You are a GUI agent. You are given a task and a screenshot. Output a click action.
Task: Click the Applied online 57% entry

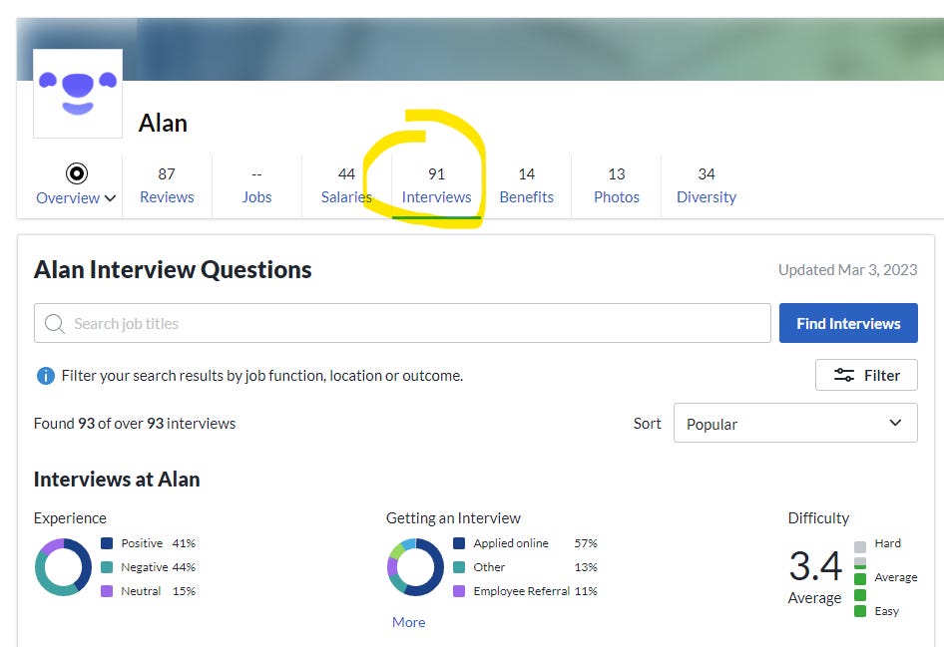coord(525,543)
